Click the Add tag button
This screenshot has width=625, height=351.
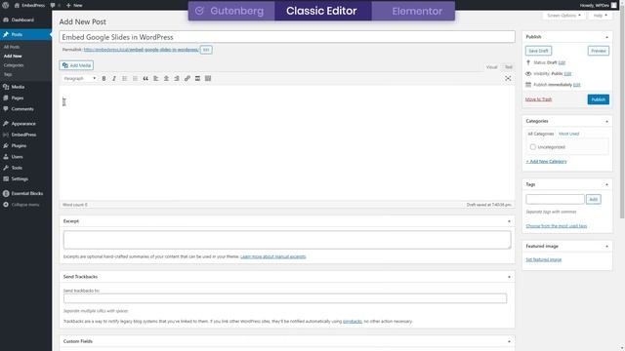point(593,199)
